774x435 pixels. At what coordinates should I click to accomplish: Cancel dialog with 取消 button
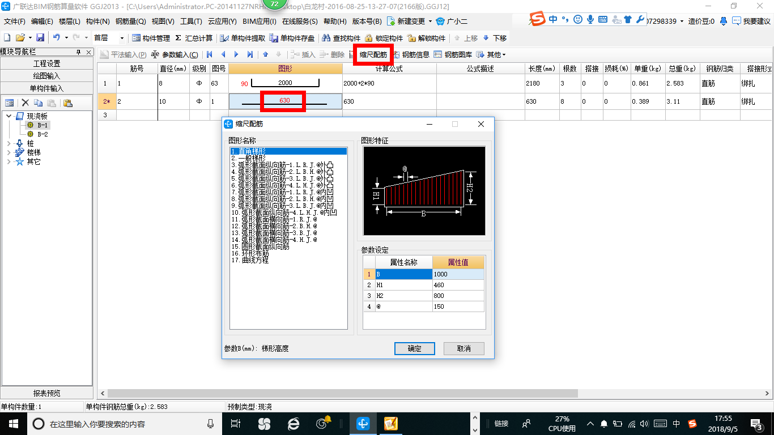pos(464,348)
